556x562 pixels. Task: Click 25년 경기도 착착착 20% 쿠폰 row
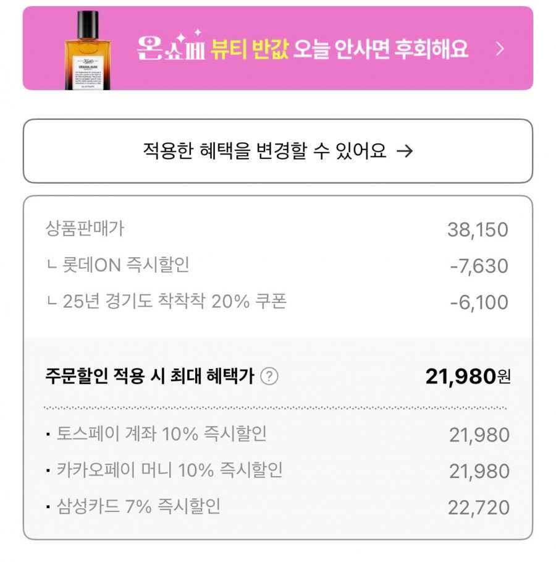pos(277,302)
